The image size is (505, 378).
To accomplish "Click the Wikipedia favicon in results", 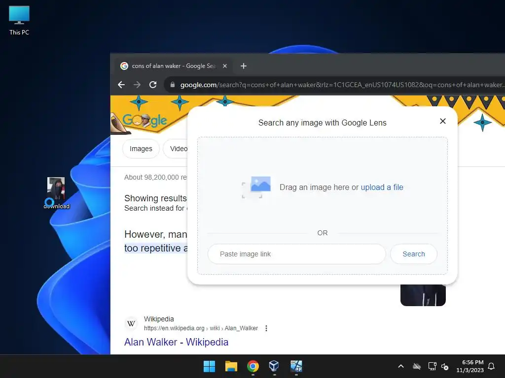I will point(131,323).
